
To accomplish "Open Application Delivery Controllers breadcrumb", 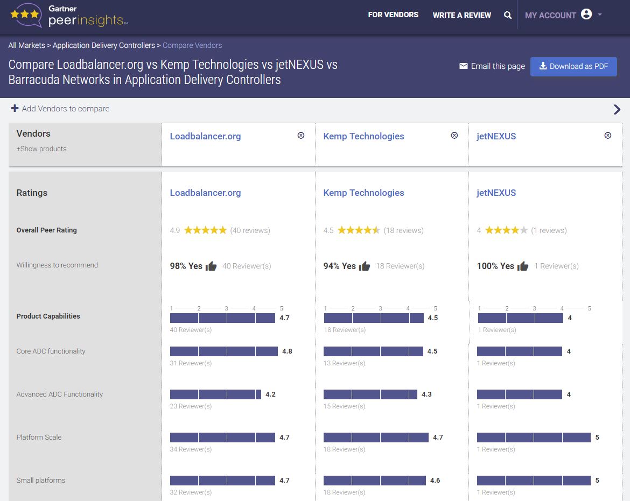I will pyautogui.click(x=104, y=45).
